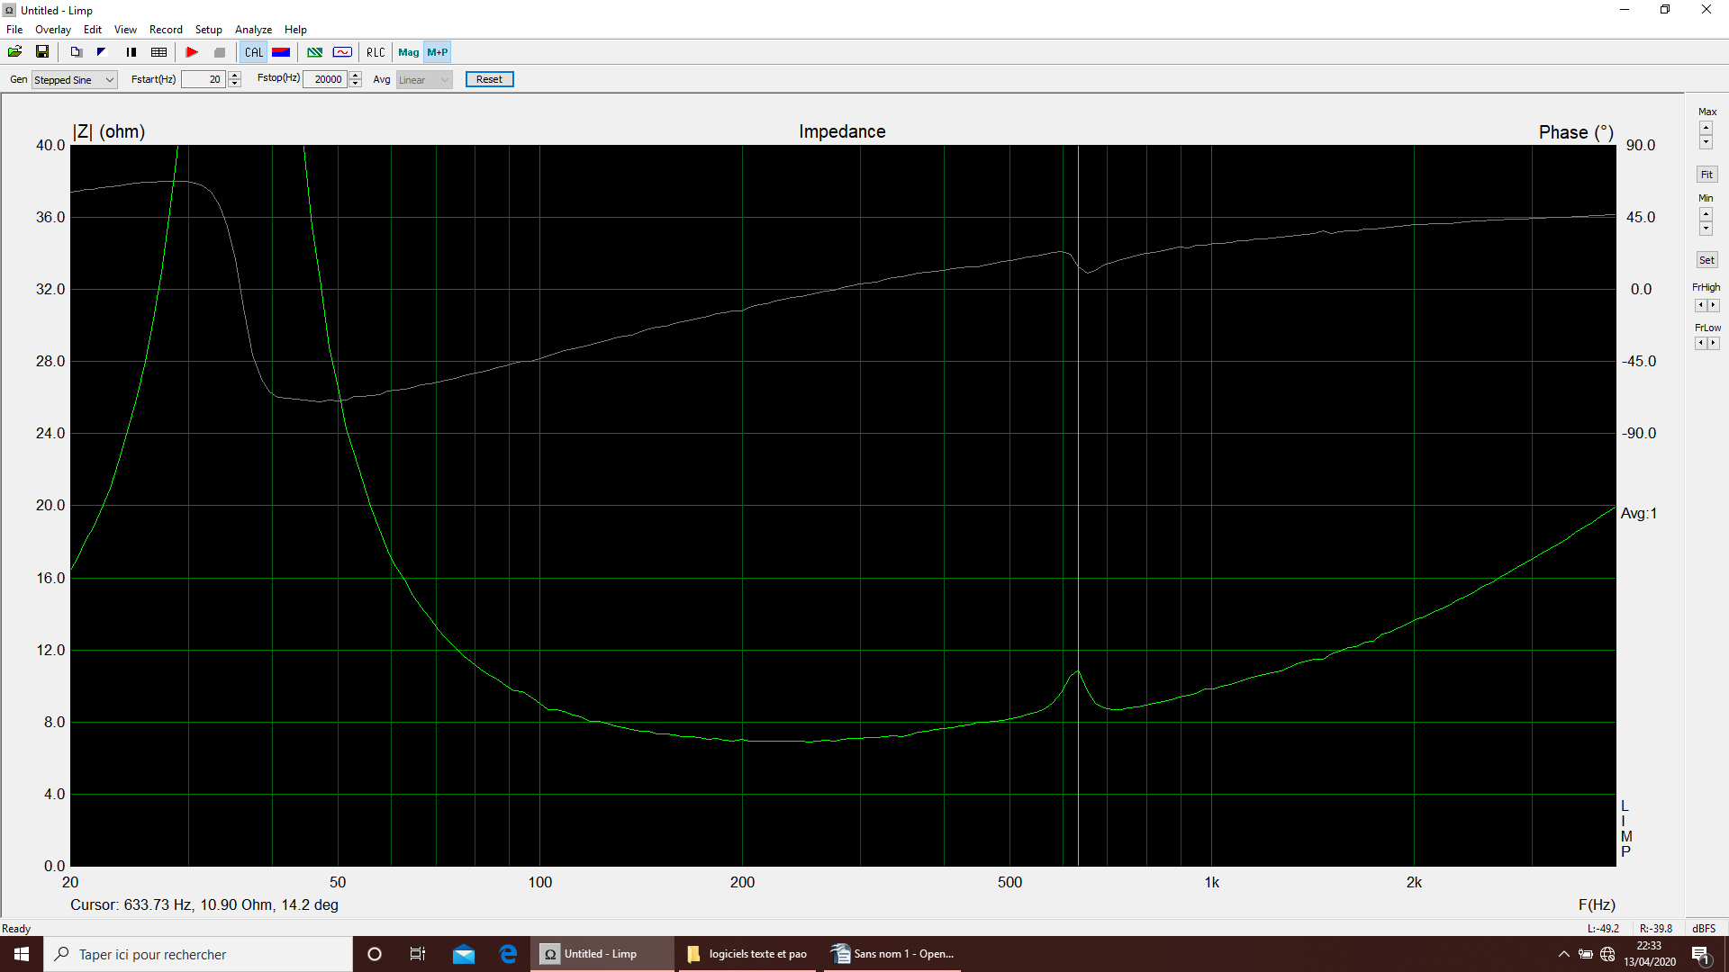Click the pause bars toolbar icon

pyautogui.click(x=131, y=52)
